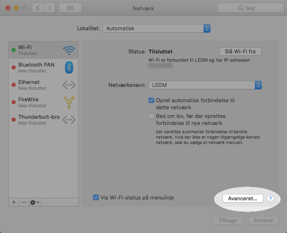
Task: Toggle Vis Wi-Fi-status på menulinje checkbox
Action: [96, 197]
